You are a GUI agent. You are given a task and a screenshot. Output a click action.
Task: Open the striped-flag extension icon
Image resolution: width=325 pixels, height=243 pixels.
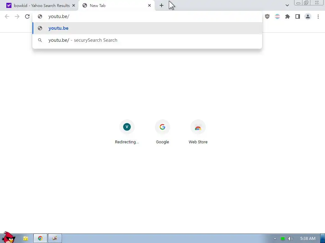point(277,16)
